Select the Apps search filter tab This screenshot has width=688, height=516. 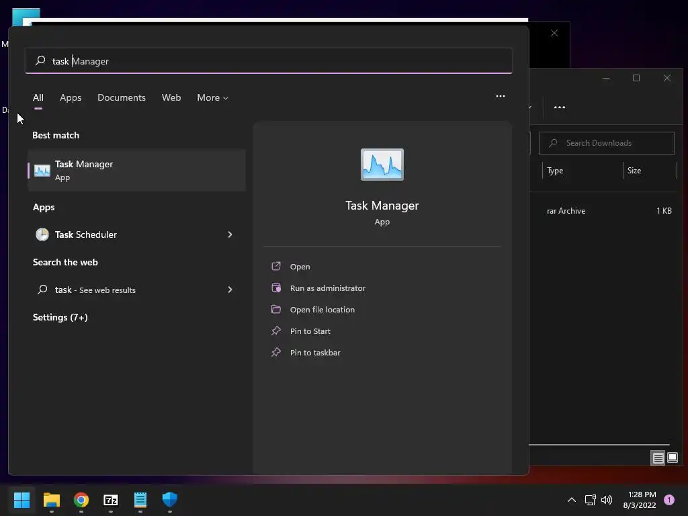click(71, 97)
